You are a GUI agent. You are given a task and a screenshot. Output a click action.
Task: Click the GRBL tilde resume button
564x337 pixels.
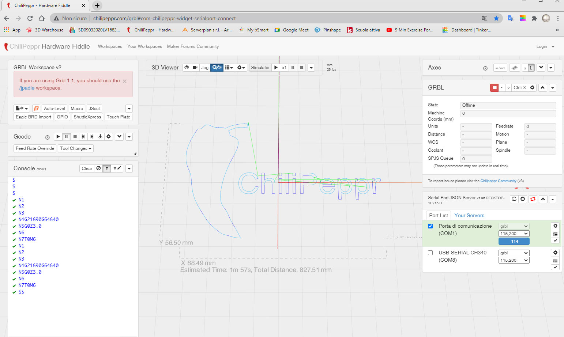502,88
